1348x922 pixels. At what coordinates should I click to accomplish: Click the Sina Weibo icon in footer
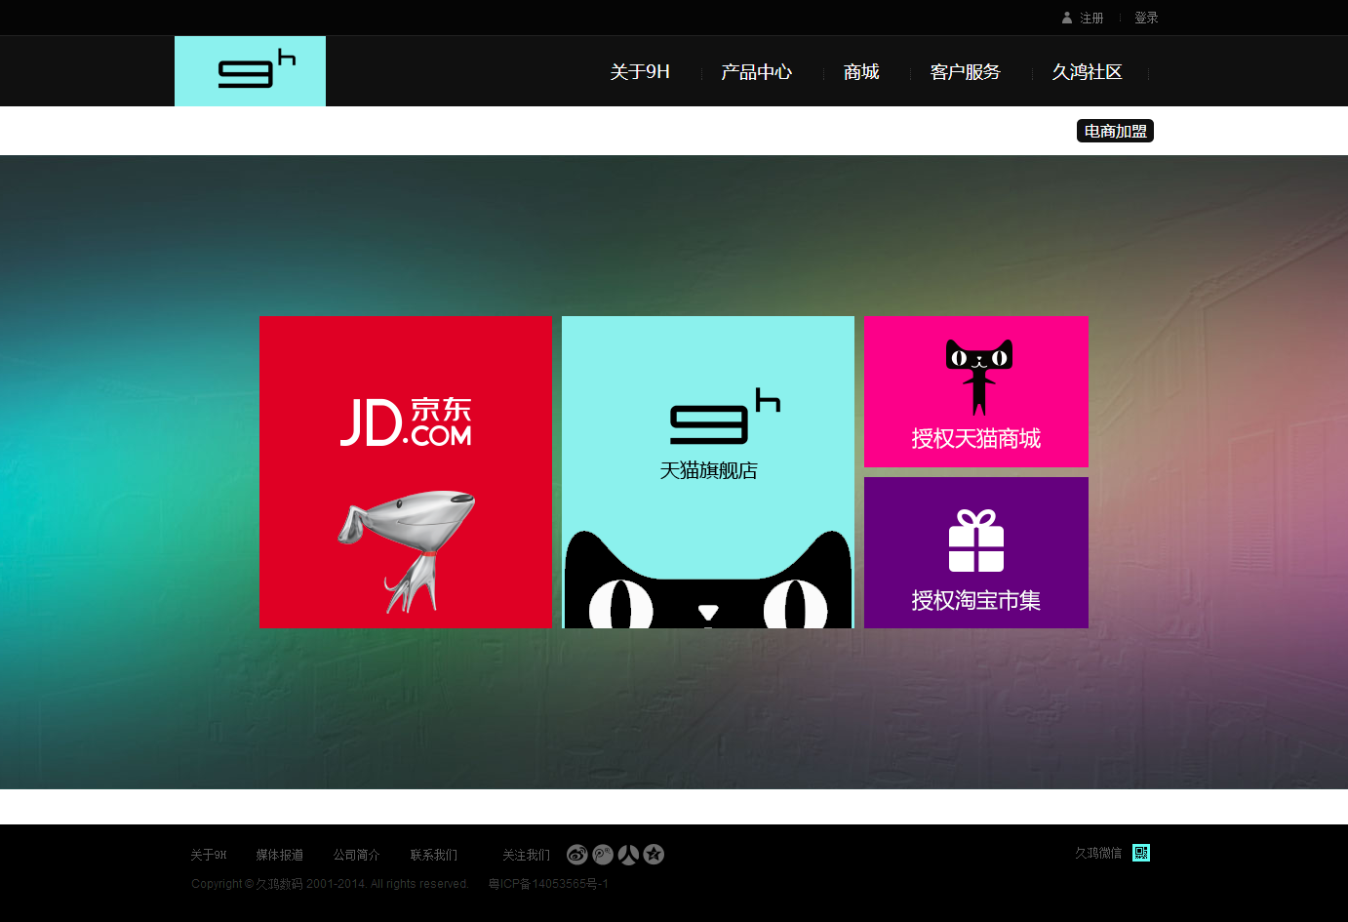tap(577, 855)
